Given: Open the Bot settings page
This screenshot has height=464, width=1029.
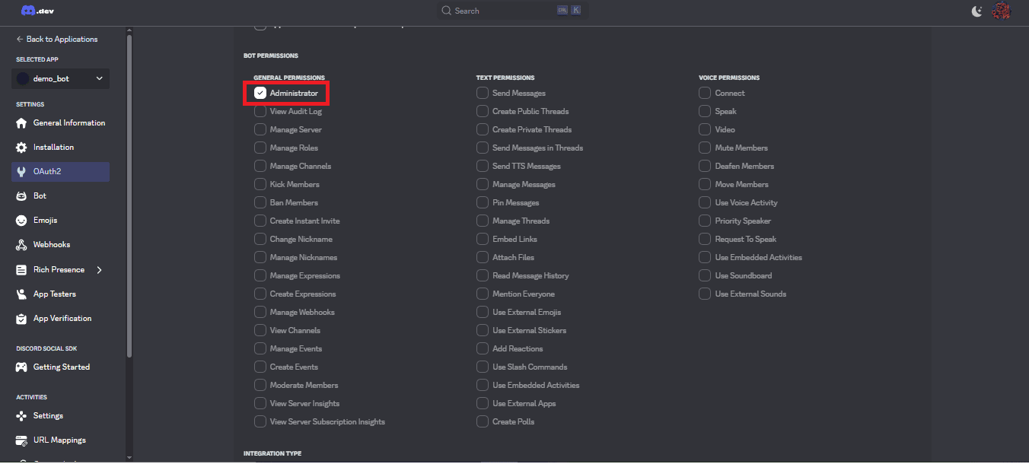Looking at the screenshot, I should (x=61, y=196).
